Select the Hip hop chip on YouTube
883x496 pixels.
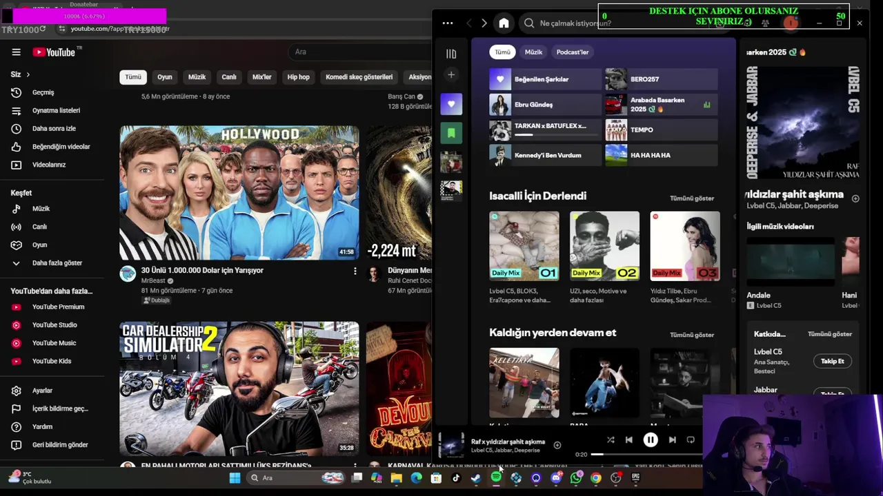298,77
